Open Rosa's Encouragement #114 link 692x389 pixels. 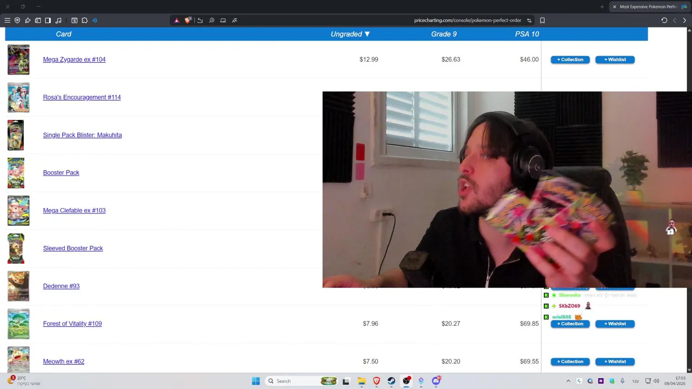[82, 97]
